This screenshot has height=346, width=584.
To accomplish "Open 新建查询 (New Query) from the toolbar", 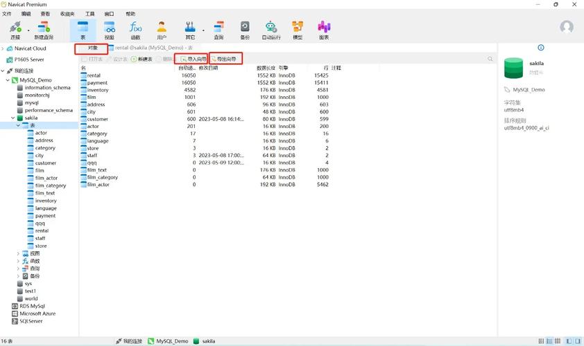I will [44, 28].
